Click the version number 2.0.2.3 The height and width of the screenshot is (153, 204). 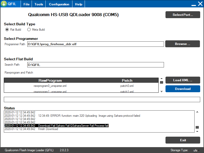click(64, 150)
